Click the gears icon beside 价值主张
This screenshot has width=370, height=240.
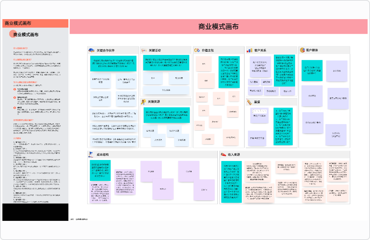coord(197,50)
